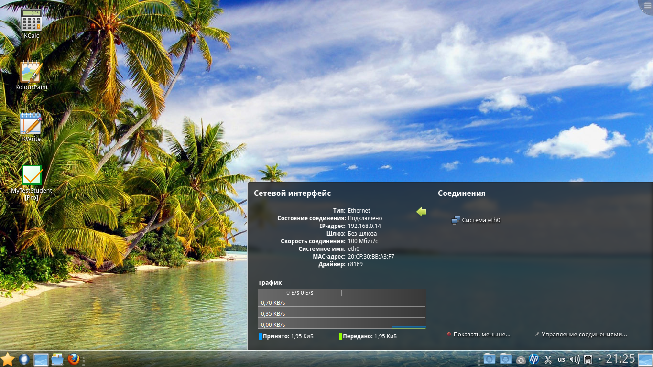This screenshot has width=653, height=367.
Task: Click the traffic graph plot area
Action: tap(342, 309)
